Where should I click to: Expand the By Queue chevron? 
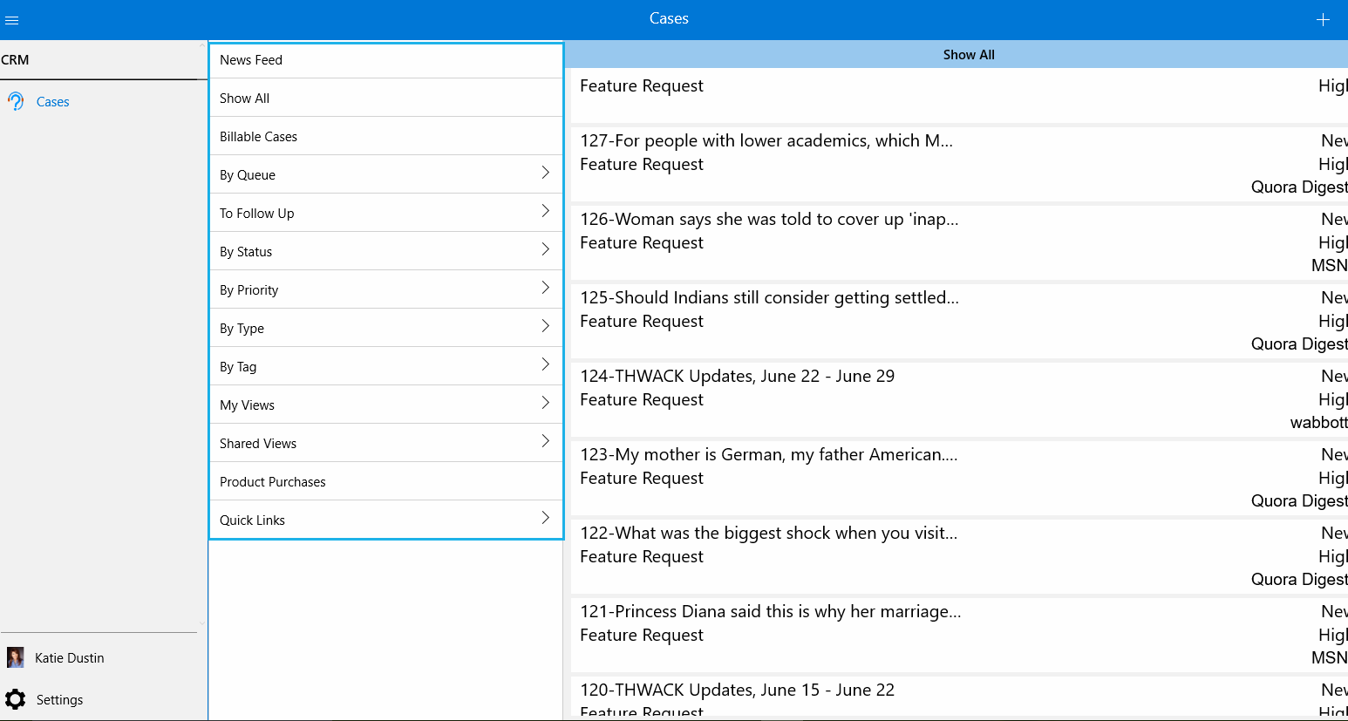coord(545,173)
